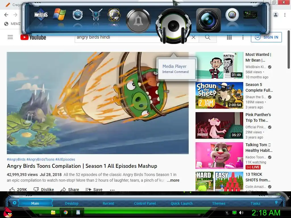
Task: Open Chrome from the taskbar
Action: [x=66, y=212]
